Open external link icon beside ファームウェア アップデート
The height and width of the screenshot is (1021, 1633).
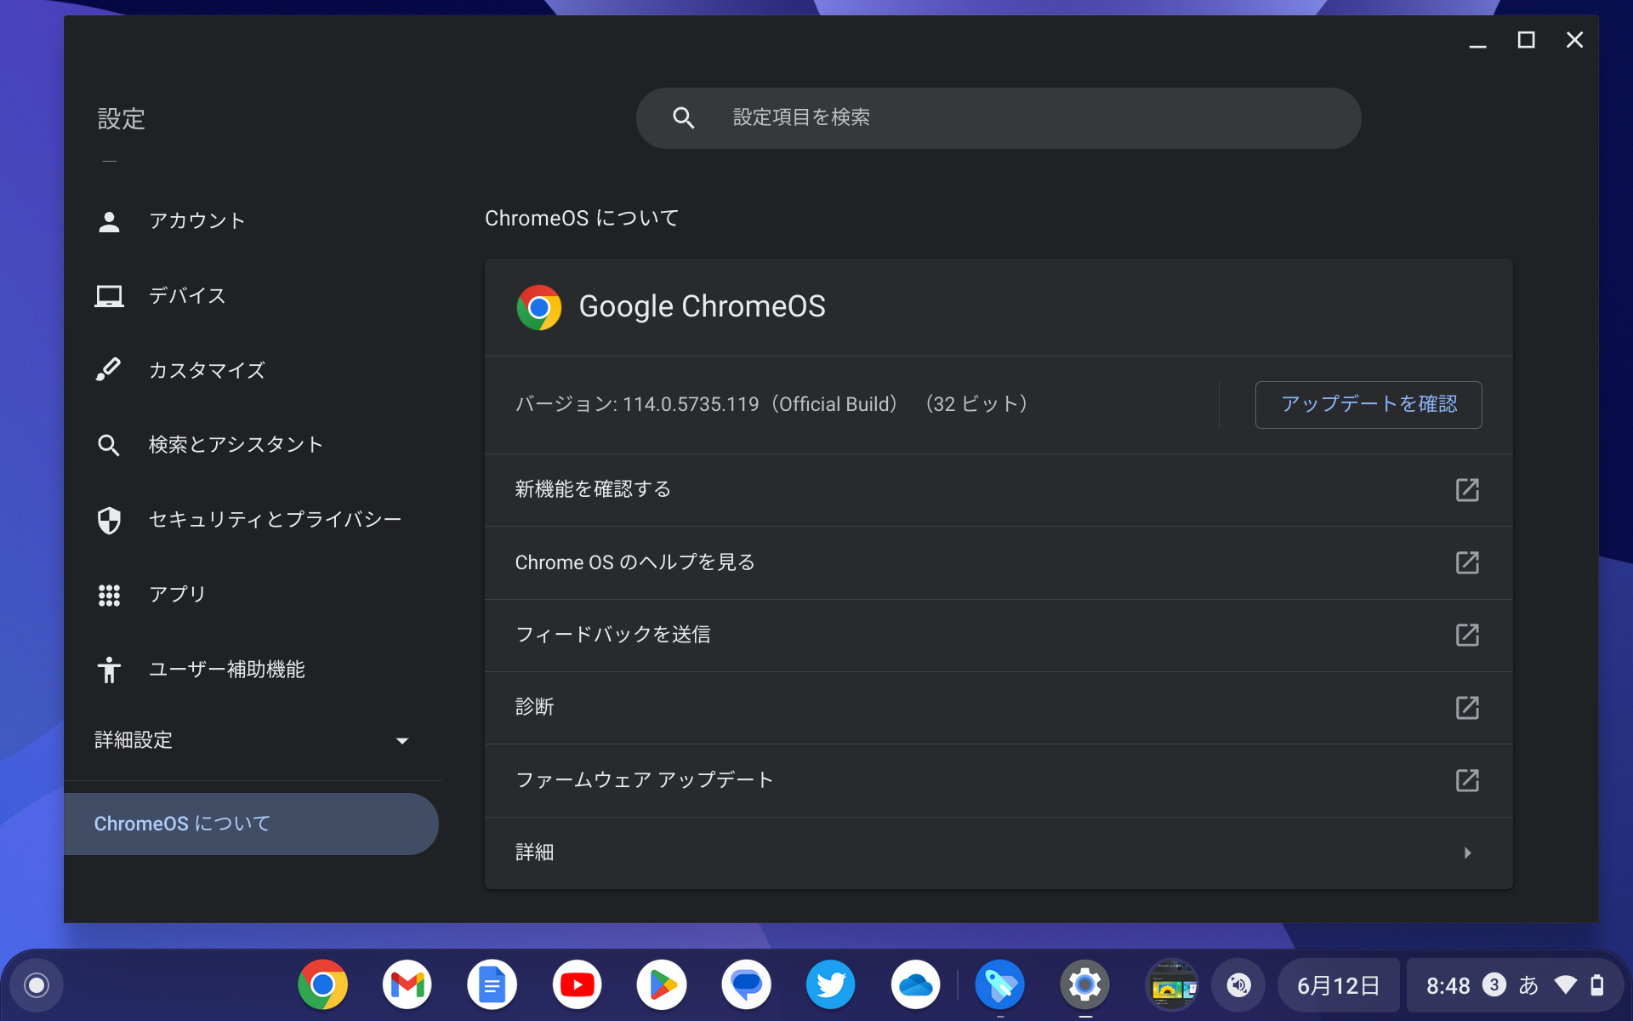pos(1467,780)
